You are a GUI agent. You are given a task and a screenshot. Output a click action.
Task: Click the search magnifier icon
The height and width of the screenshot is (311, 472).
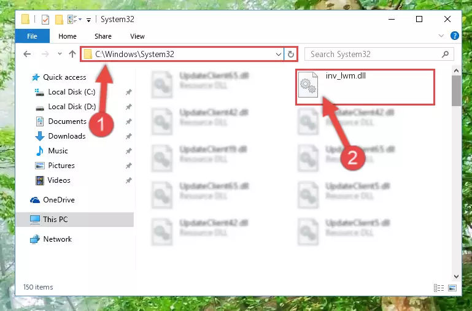(445, 54)
